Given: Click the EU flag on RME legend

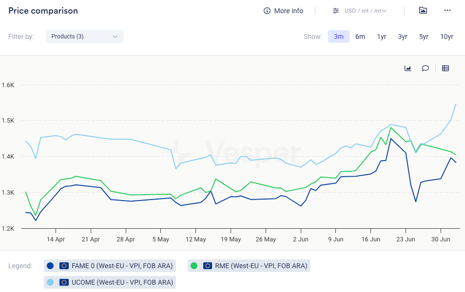Looking at the screenshot, I should coord(208,266).
